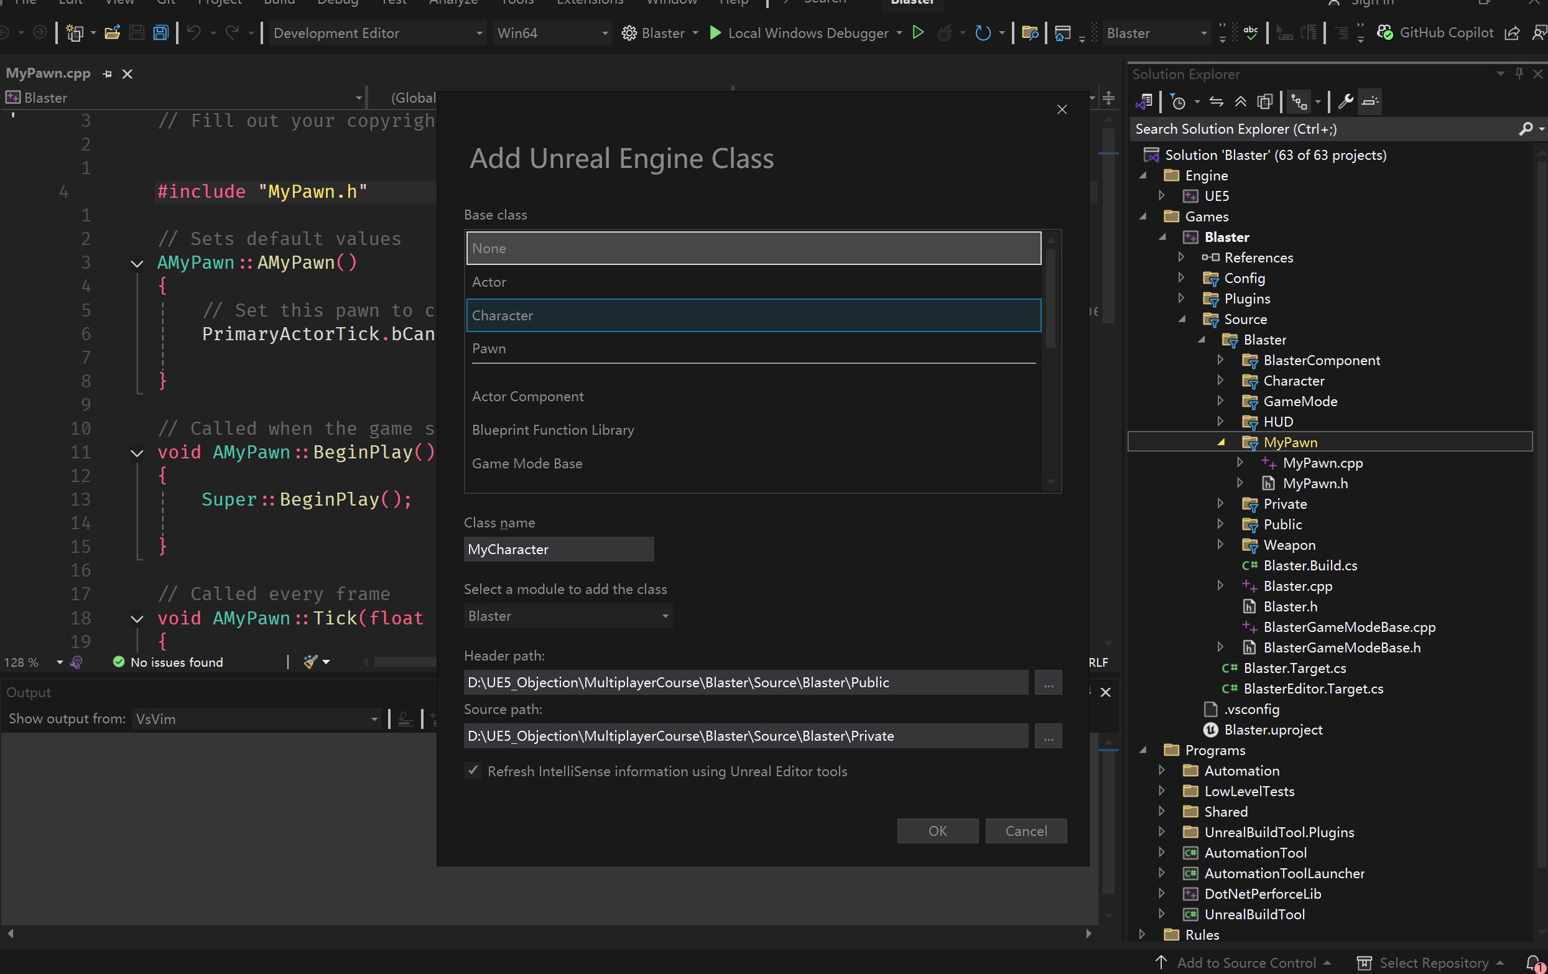Click the OK button in the dialog
Screen dimensions: 1548x974
click(x=937, y=830)
